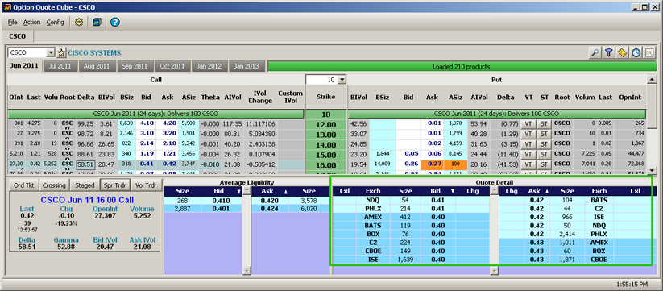Click the Custom IVol column header

291,97
